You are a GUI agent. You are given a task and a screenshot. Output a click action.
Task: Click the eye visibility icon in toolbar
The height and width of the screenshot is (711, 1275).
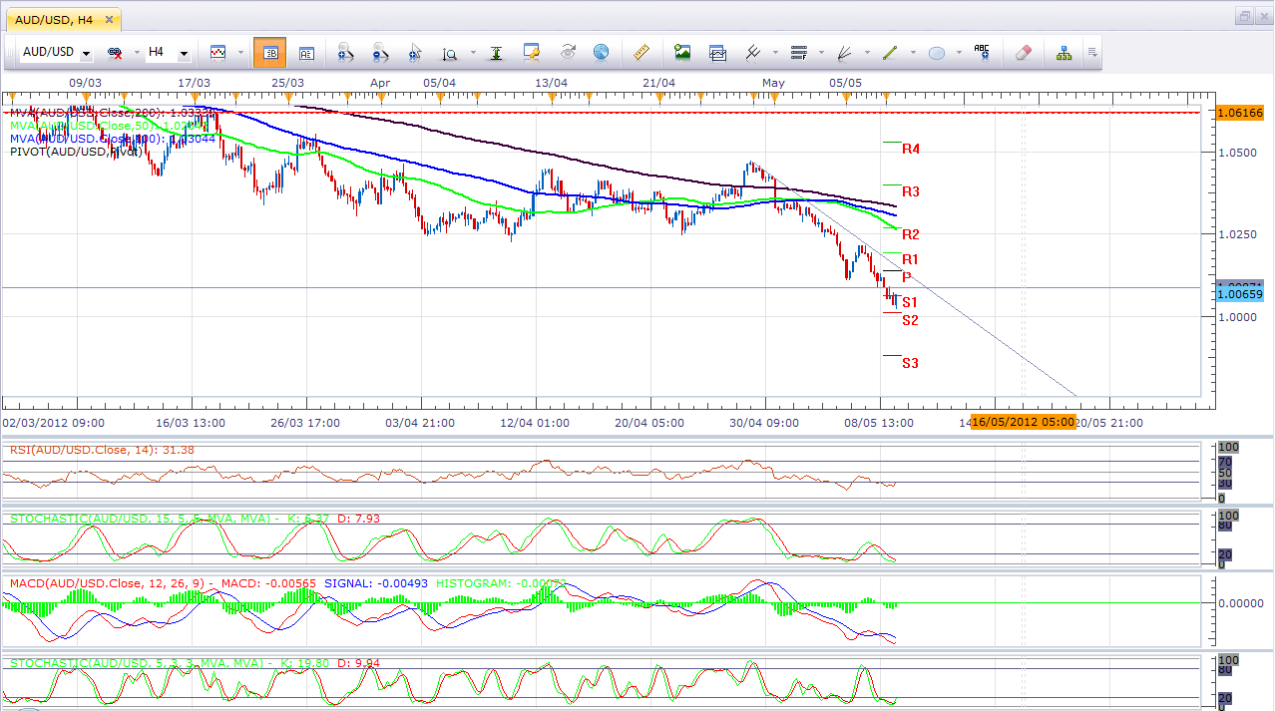coord(567,53)
